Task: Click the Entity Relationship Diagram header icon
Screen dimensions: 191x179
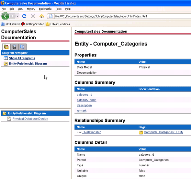Action: coord(5,113)
